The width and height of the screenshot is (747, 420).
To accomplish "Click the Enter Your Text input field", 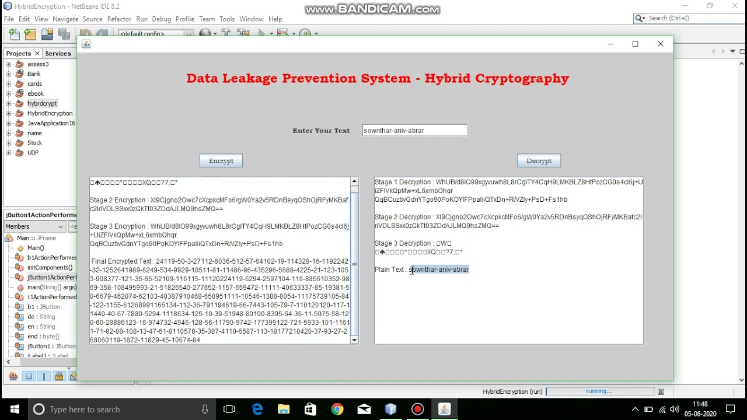I will [414, 131].
